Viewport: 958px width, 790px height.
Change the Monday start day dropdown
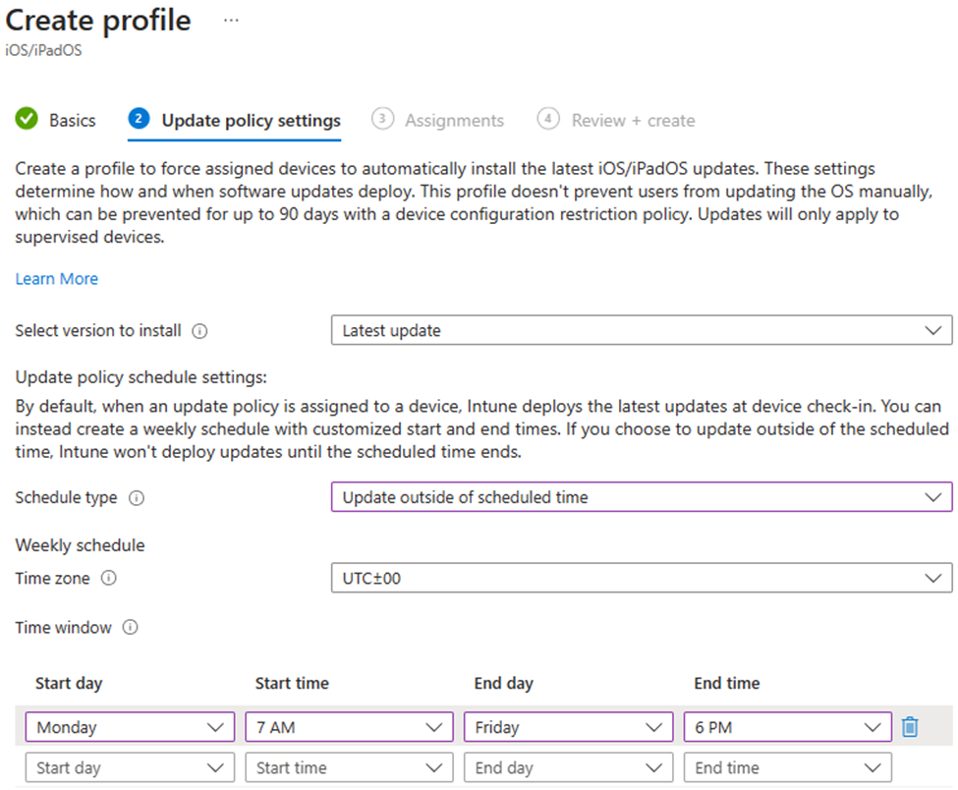tap(130, 728)
